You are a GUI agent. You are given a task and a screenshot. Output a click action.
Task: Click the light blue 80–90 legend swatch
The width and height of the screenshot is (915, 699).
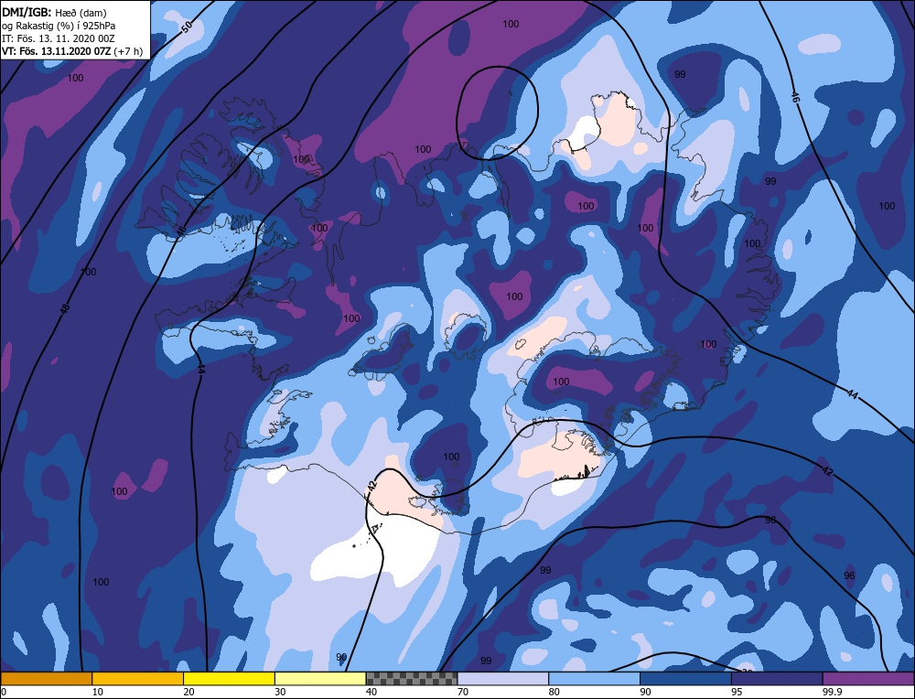point(594,679)
